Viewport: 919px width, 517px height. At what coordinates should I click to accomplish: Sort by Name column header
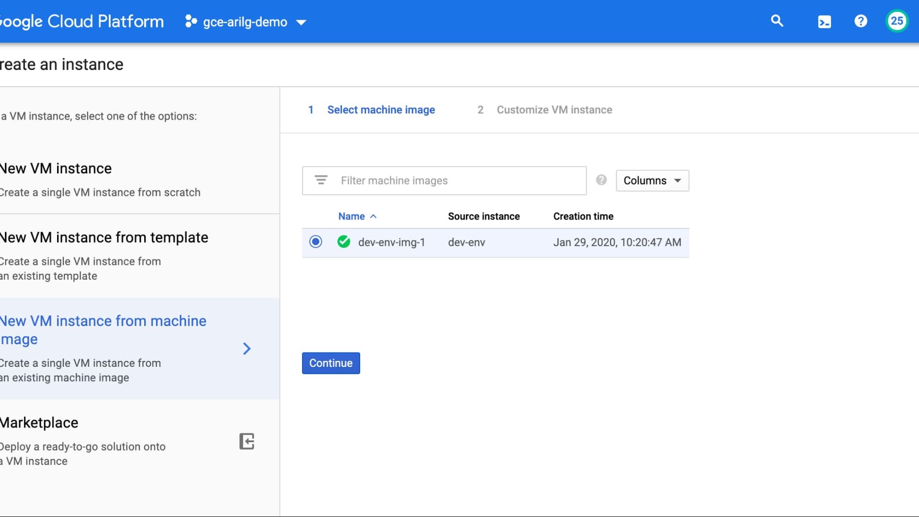point(357,216)
